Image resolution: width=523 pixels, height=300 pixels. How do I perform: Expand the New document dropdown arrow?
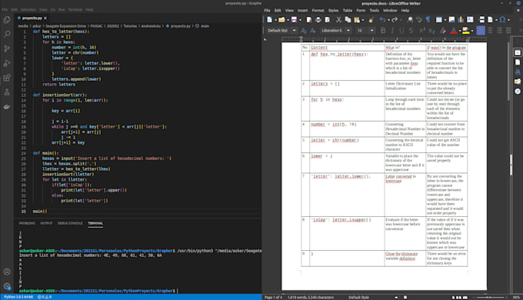pyautogui.click(x=275, y=20)
